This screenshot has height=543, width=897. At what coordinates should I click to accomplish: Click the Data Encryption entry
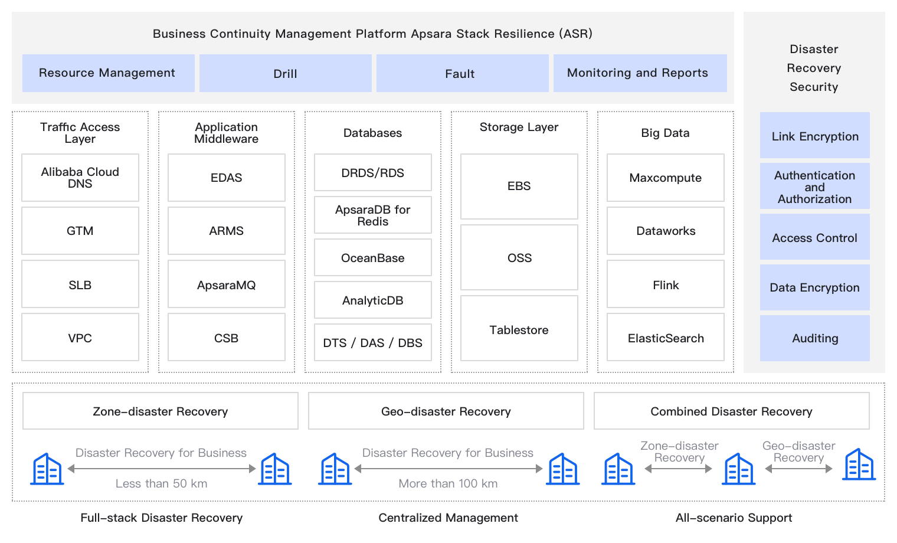pyautogui.click(x=814, y=287)
